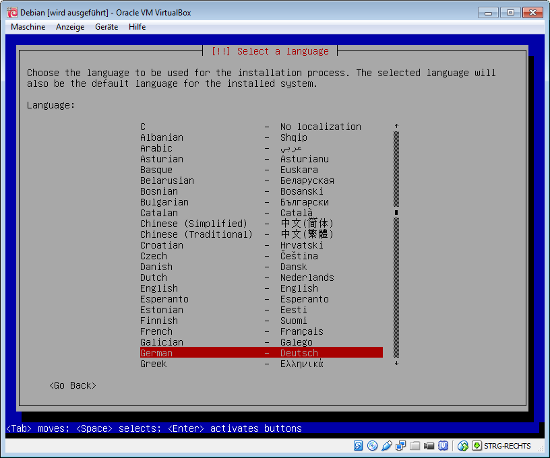Image resolution: width=550 pixels, height=458 pixels.
Task: Open the shared folders status icon
Action: pyautogui.click(x=415, y=446)
